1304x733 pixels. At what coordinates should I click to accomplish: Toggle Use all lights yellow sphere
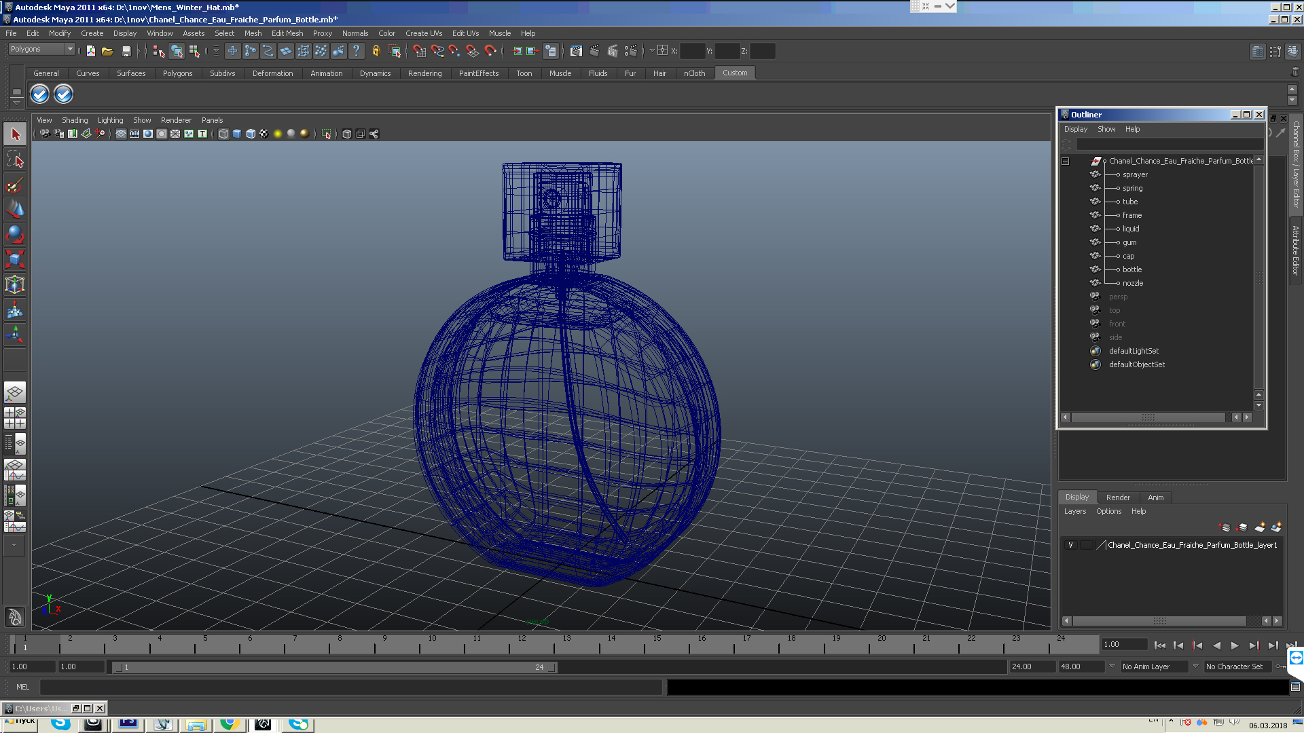(278, 134)
